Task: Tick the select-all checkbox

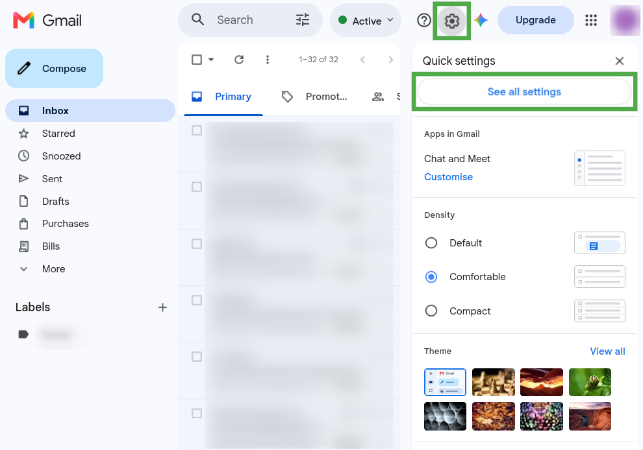Action: pyautogui.click(x=197, y=60)
